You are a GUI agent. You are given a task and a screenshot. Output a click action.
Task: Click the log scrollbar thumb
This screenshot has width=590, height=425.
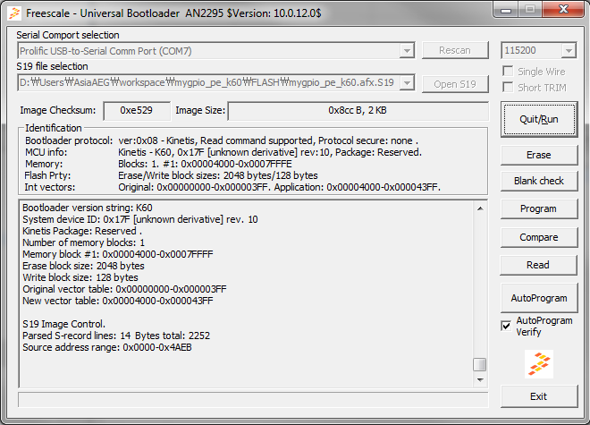[x=480, y=364]
